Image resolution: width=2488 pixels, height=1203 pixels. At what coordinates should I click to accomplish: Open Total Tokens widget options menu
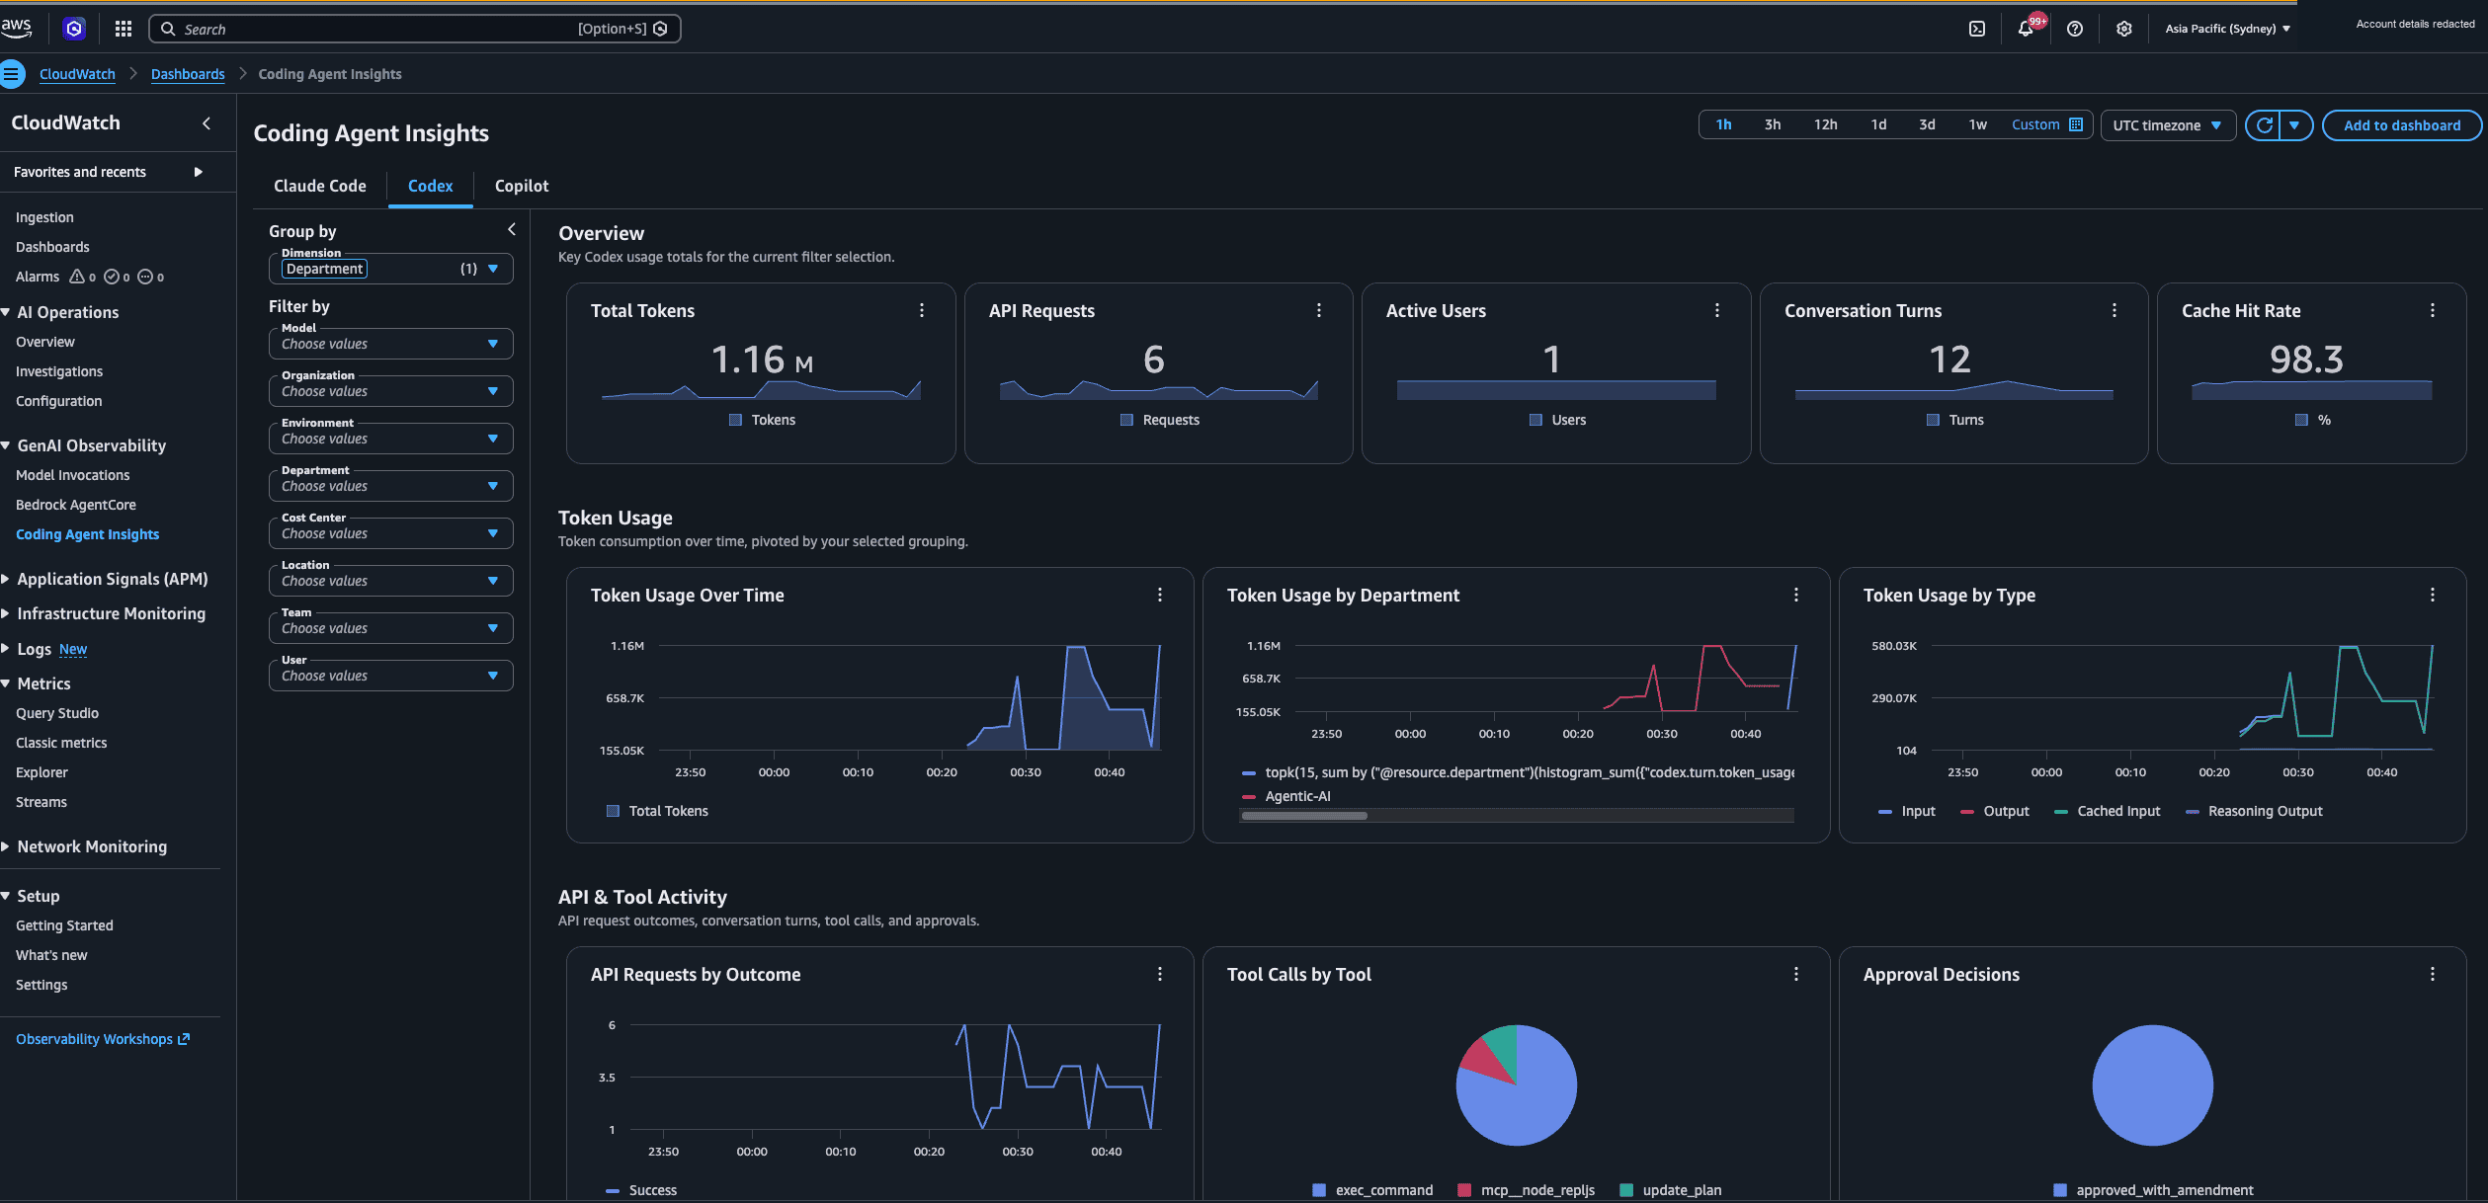point(922,310)
